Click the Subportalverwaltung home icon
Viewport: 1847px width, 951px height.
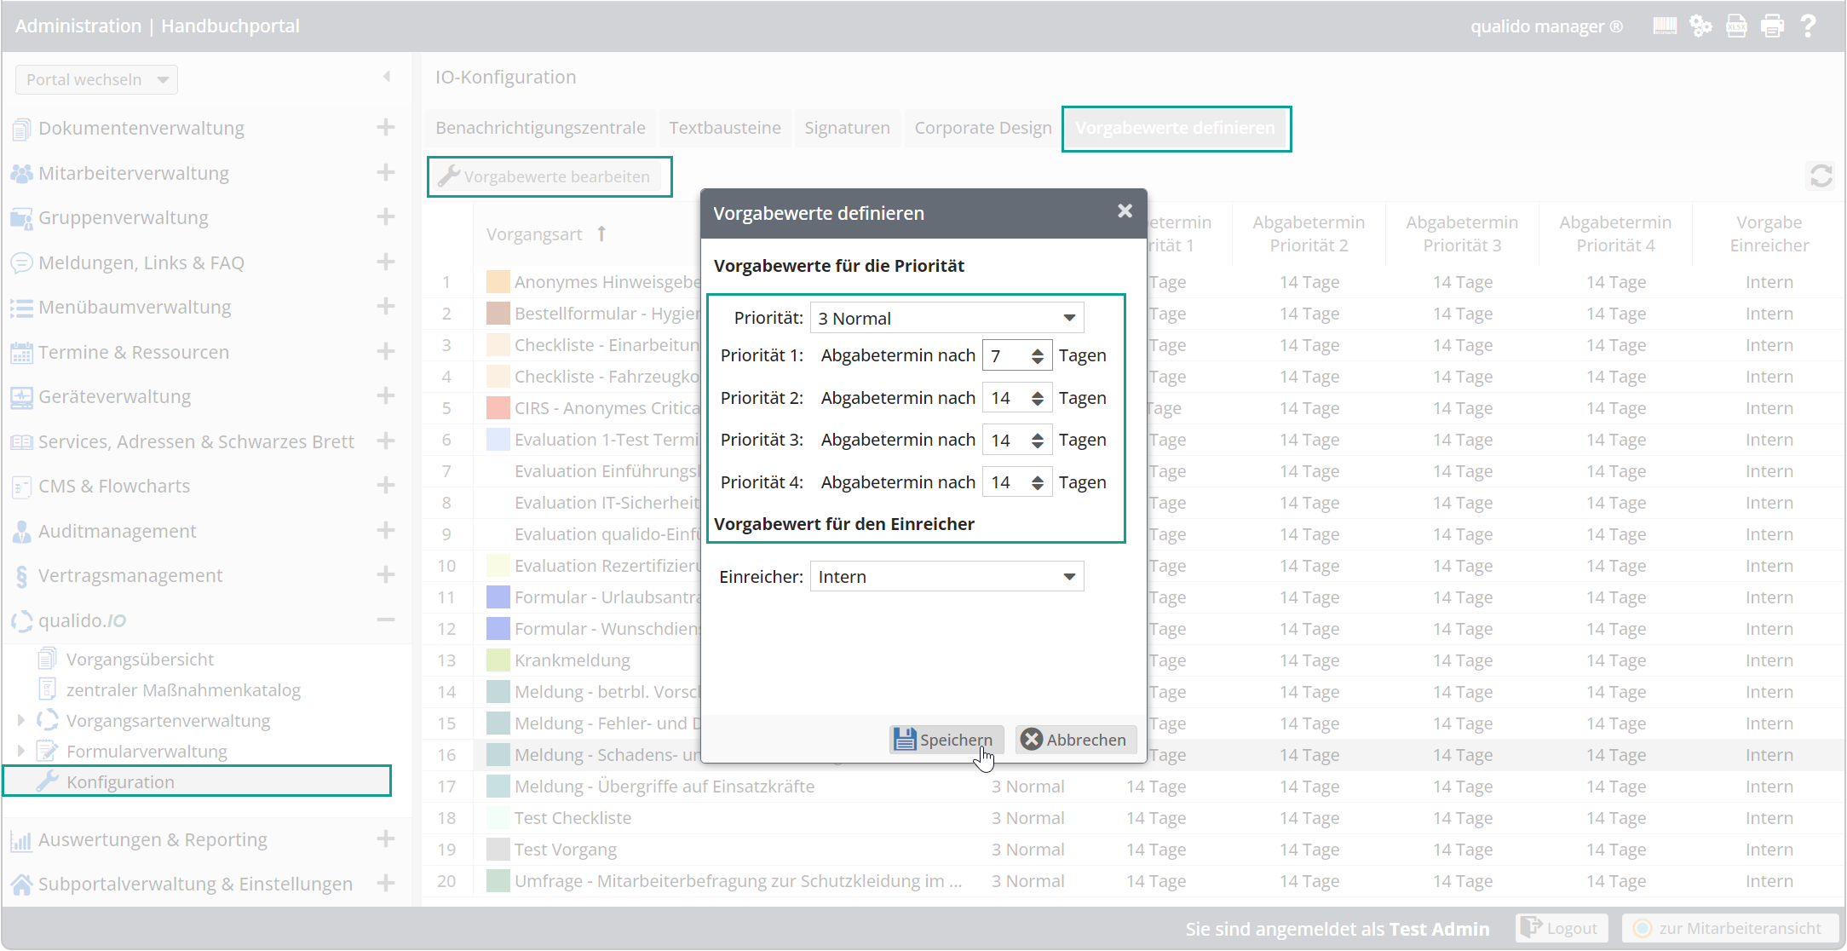pyautogui.click(x=21, y=885)
